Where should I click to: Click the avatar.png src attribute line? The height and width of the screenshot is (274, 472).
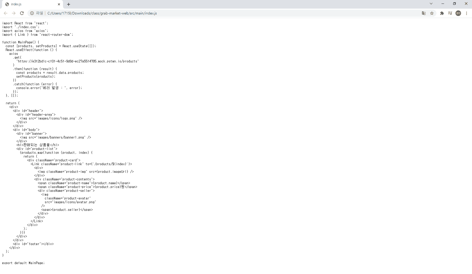click(x=70, y=202)
